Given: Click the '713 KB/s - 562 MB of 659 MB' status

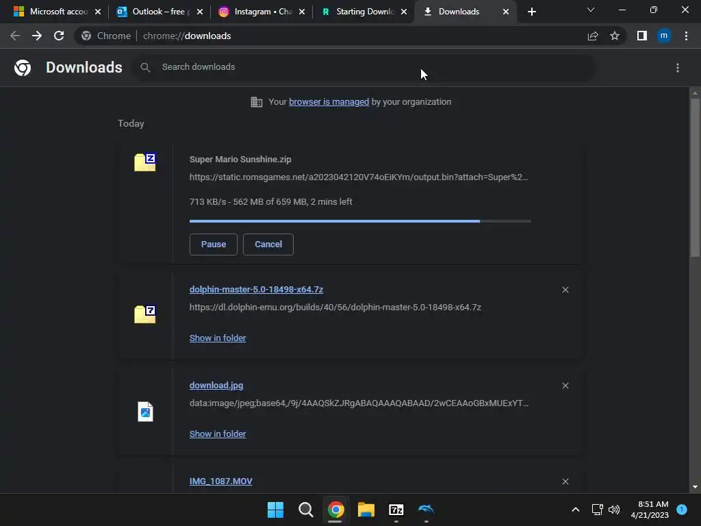Looking at the screenshot, I should pos(271,202).
